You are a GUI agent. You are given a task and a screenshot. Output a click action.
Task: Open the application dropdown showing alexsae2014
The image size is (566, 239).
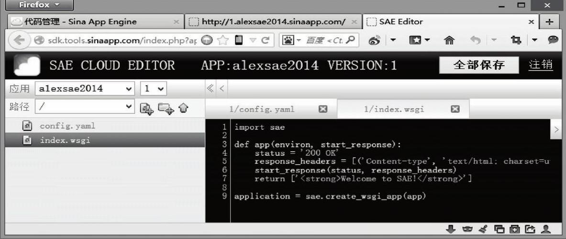click(85, 89)
